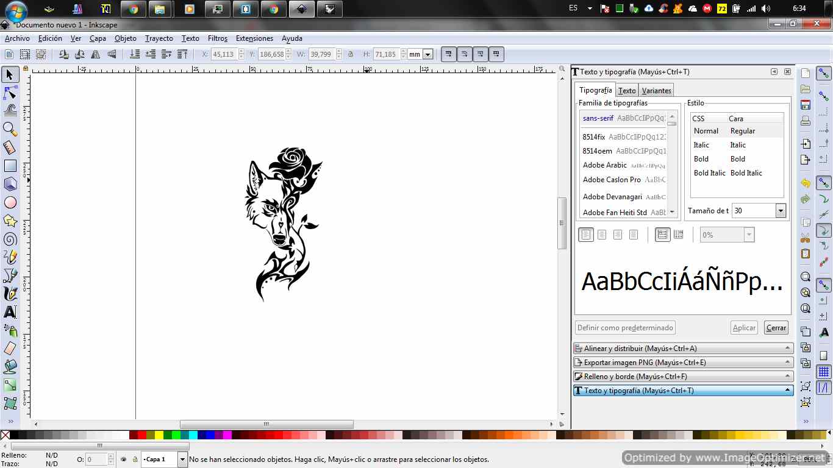Screen dimensions: 833x468
Task: Expand more tools chevron in left toolbox
Action: [10, 421]
